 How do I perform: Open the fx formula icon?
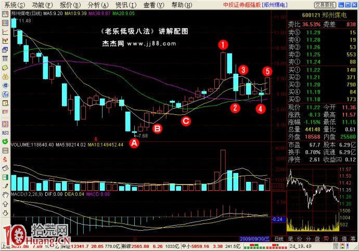(x=5, y=94)
